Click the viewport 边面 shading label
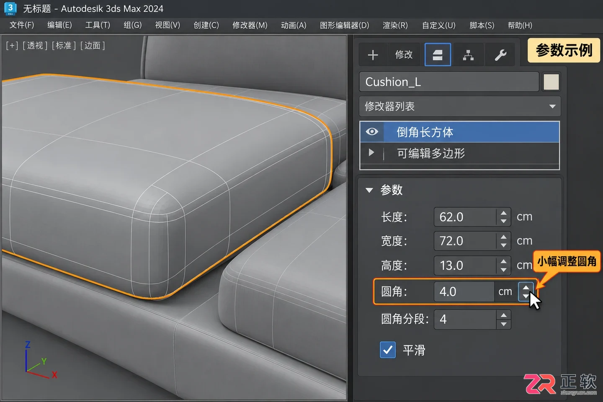The height and width of the screenshot is (402, 603). coord(93,45)
